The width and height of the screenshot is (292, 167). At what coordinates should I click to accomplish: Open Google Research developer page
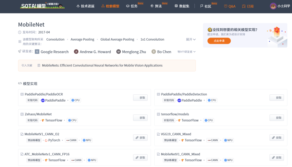55,52
